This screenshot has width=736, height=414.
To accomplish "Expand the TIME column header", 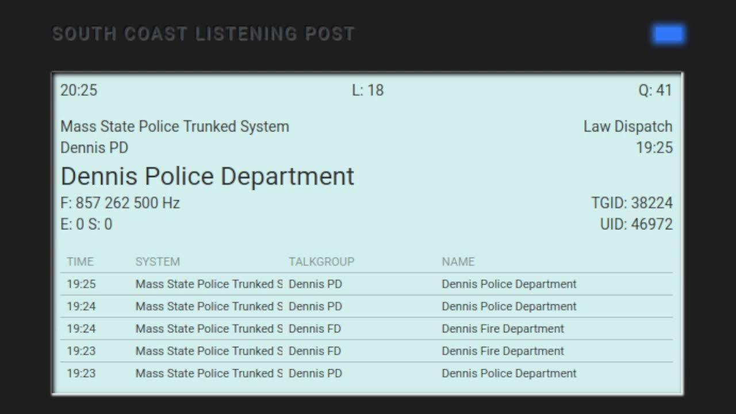I will click(80, 262).
